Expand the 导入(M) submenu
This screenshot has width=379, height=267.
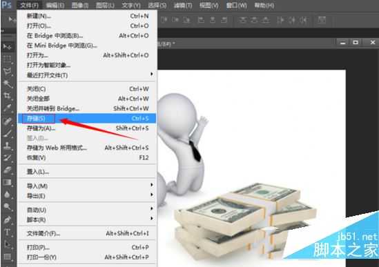coord(87,186)
